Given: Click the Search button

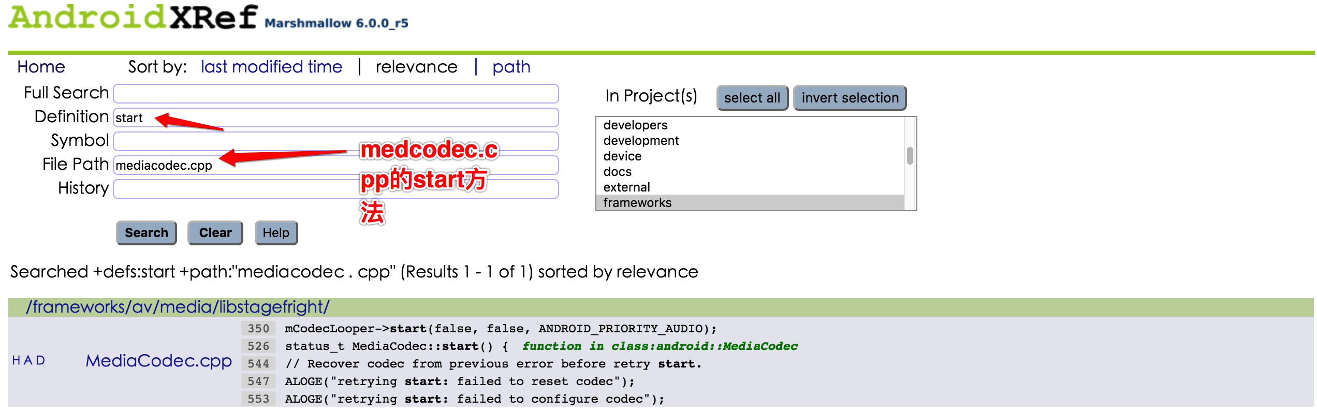Looking at the screenshot, I should 147,233.
